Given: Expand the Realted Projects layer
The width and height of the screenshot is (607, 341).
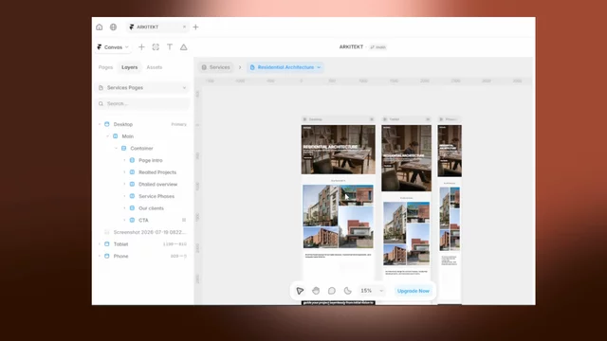Looking at the screenshot, I should tap(124, 172).
